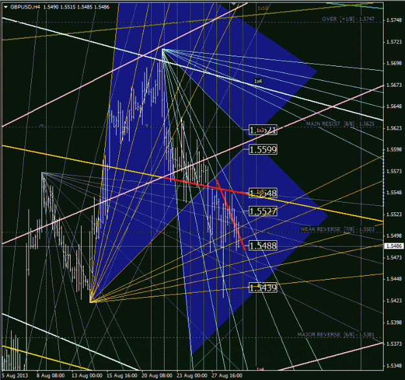Viewport: 405px width, 380px height.
Task: Click the 1.5439 price label box
Action: (x=263, y=287)
